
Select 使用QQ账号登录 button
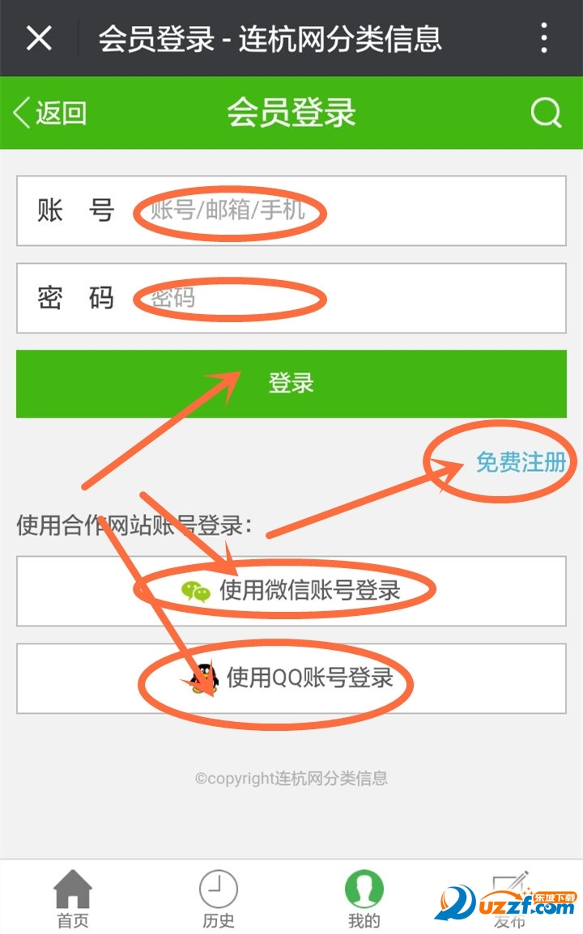pyautogui.click(x=291, y=678)
